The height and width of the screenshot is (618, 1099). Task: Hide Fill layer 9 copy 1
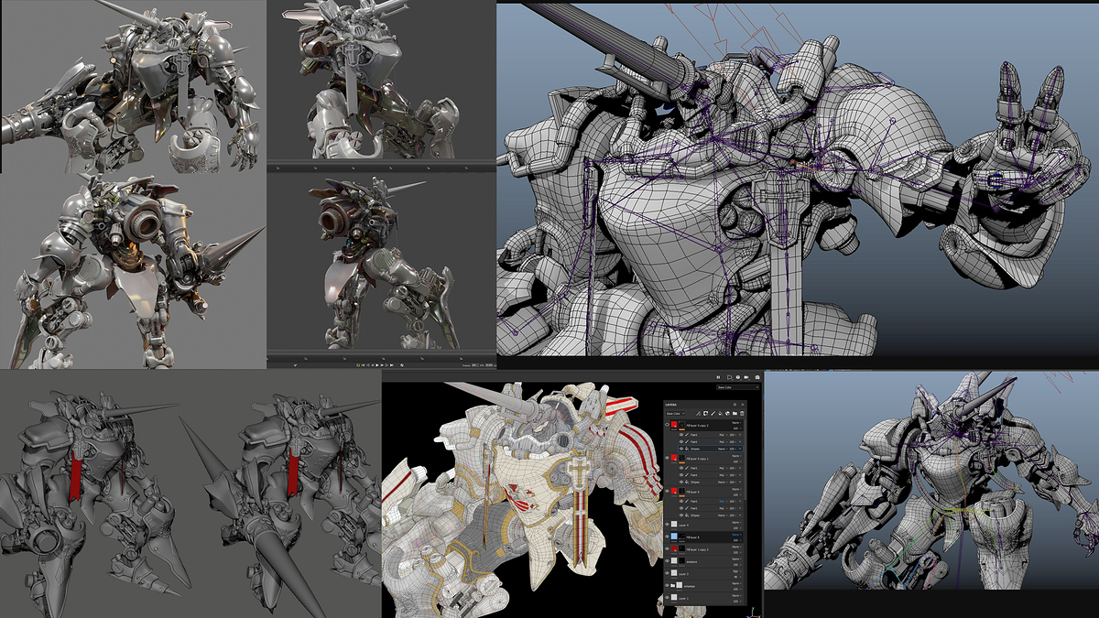[667, 457]
